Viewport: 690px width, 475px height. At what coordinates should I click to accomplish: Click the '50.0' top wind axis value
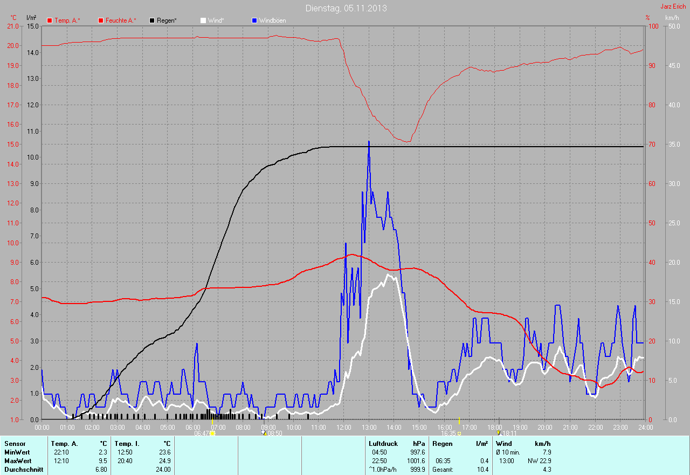[674, 26]
